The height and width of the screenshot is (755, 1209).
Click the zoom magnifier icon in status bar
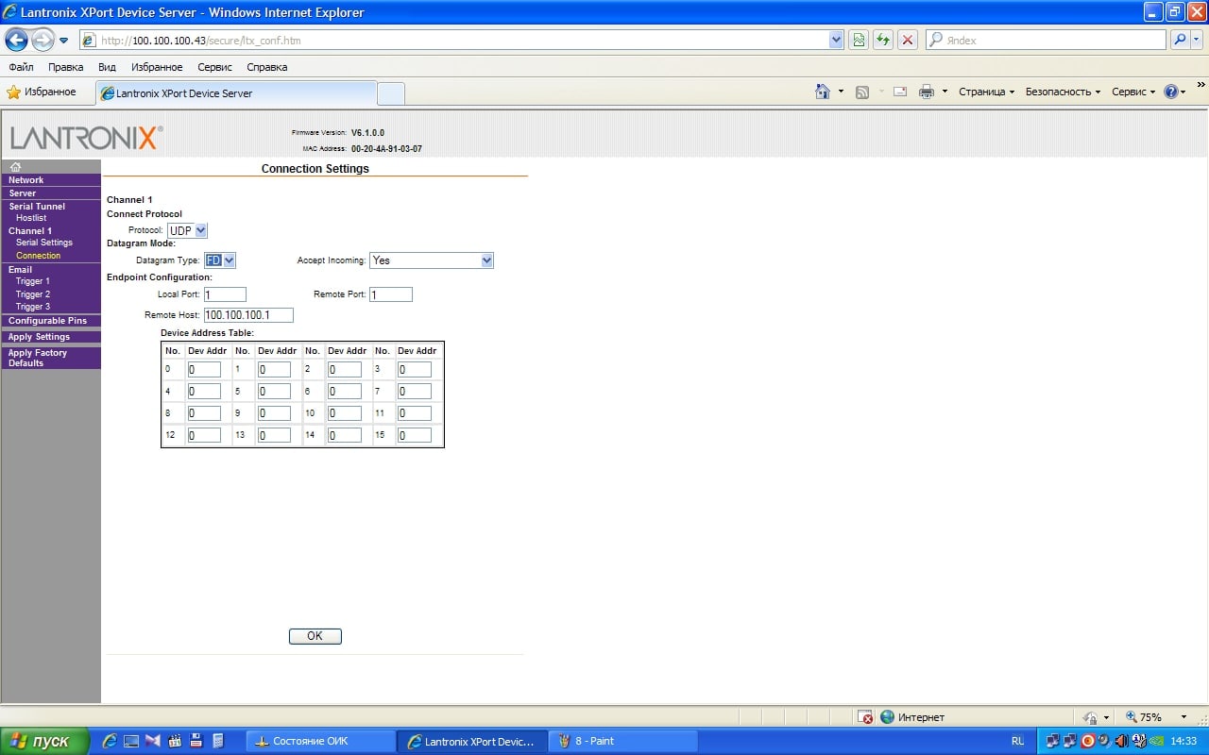(x=1132, y=717)
